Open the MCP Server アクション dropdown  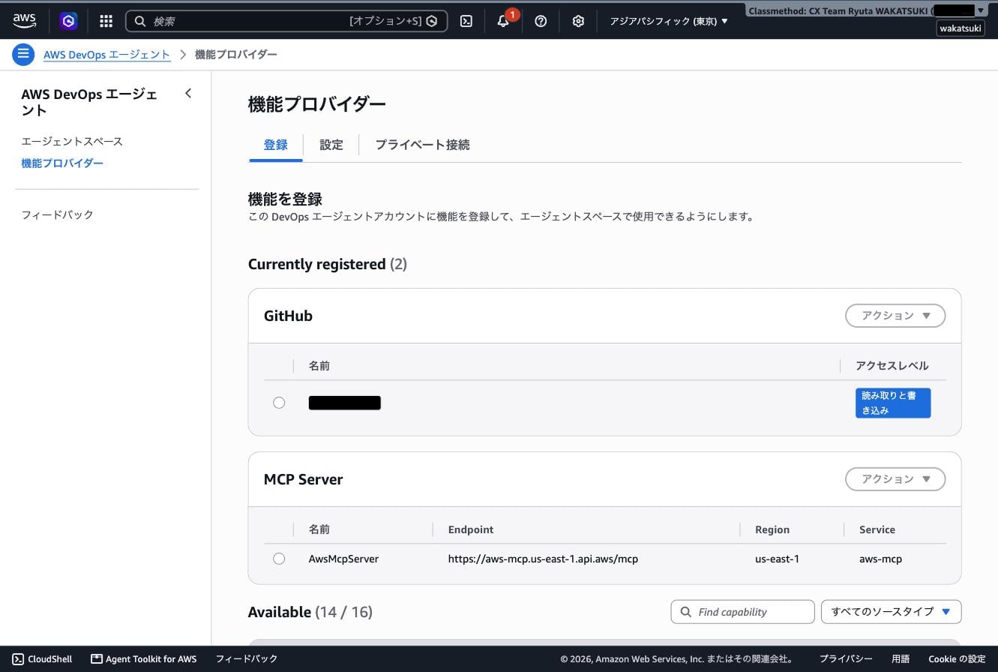[895, 479]
